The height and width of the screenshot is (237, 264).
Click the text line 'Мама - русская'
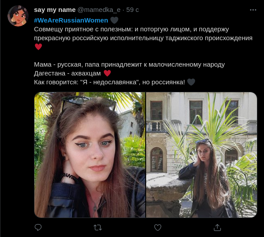129,64
